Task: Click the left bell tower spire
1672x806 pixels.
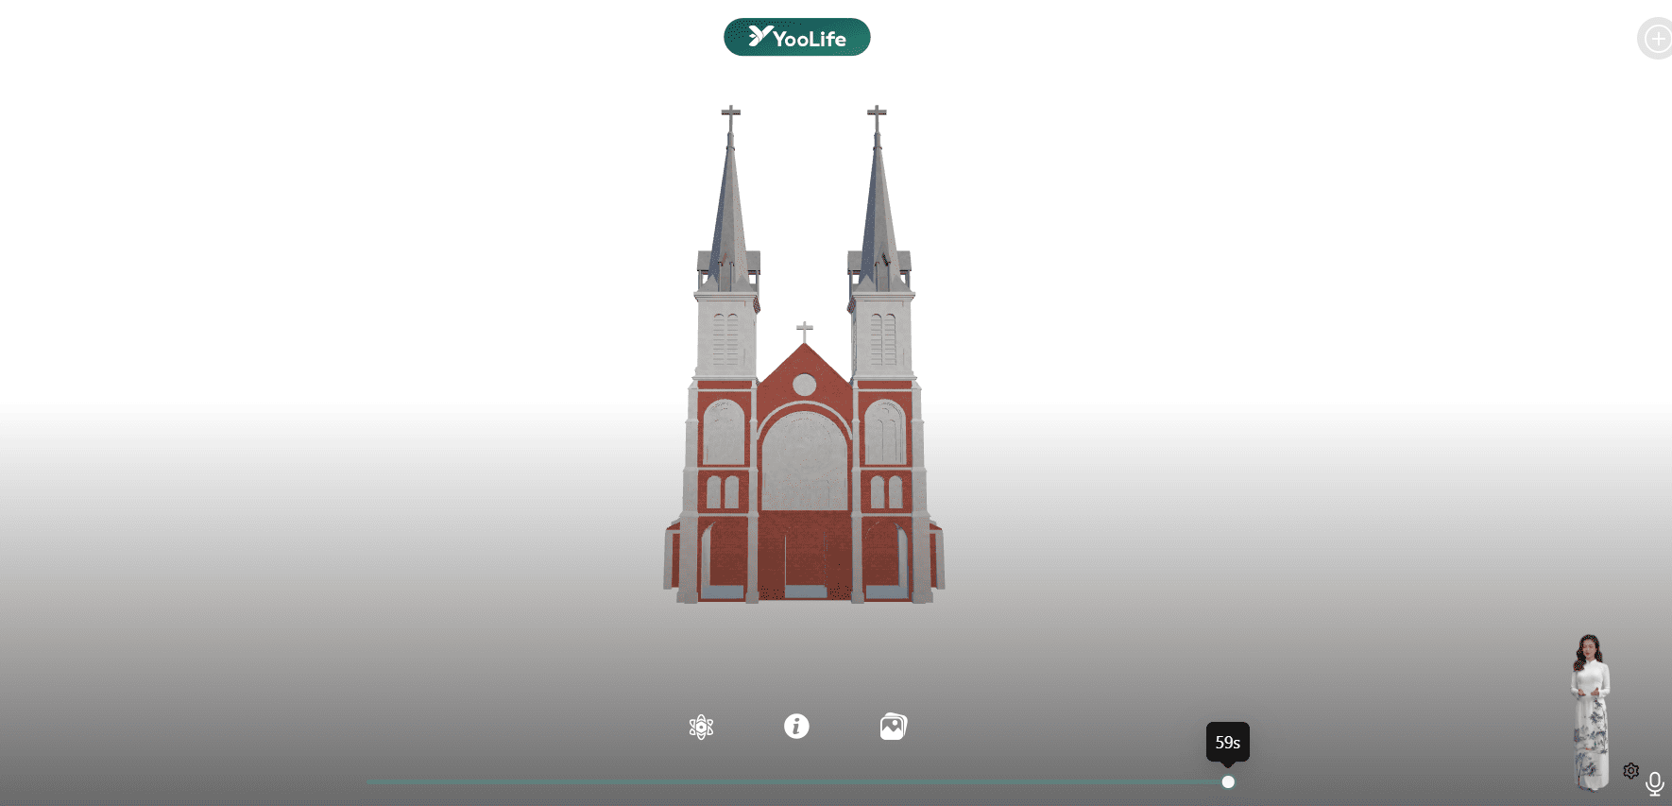Action: click(728, 208)
